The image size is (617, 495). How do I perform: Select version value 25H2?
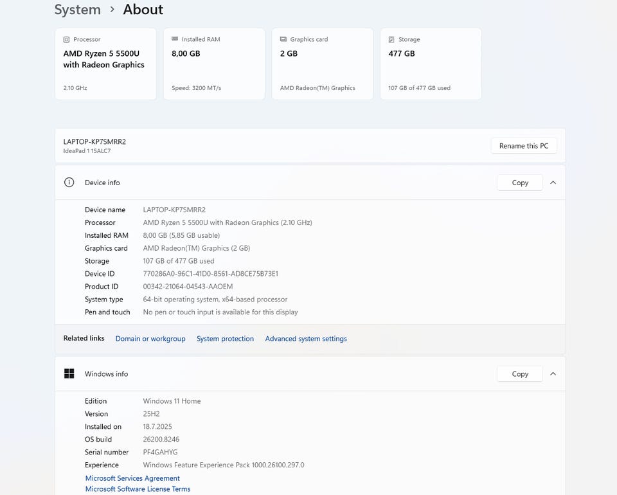(151, 414)
